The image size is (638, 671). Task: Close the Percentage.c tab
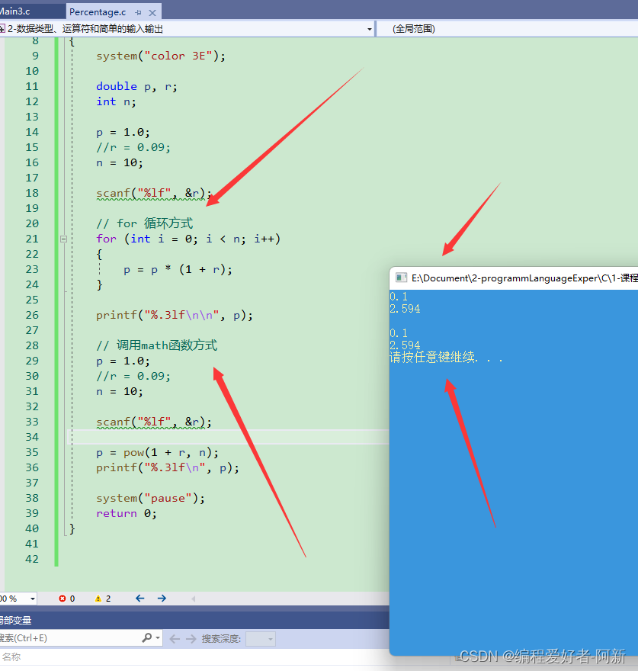coord(152,13)
